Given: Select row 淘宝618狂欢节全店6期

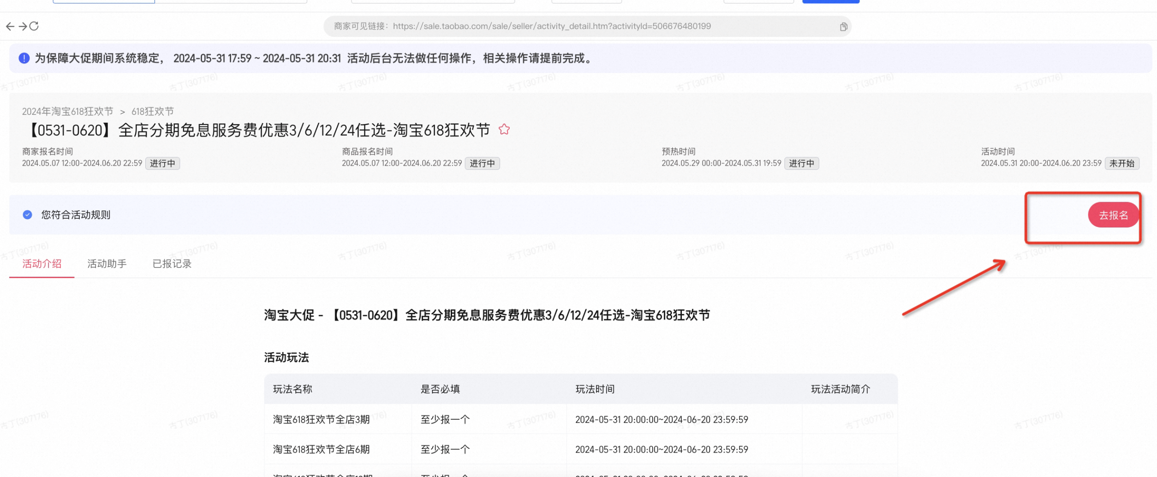Looking at the screenshot, I should [581, 449].
